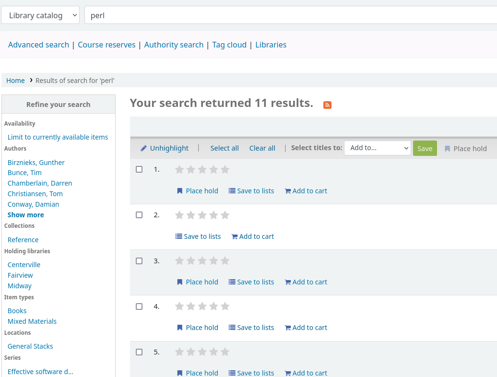Add result 2 to cart
Viewport: 497px width, 377px height.
pyautogui.click(x=253, y=236)
